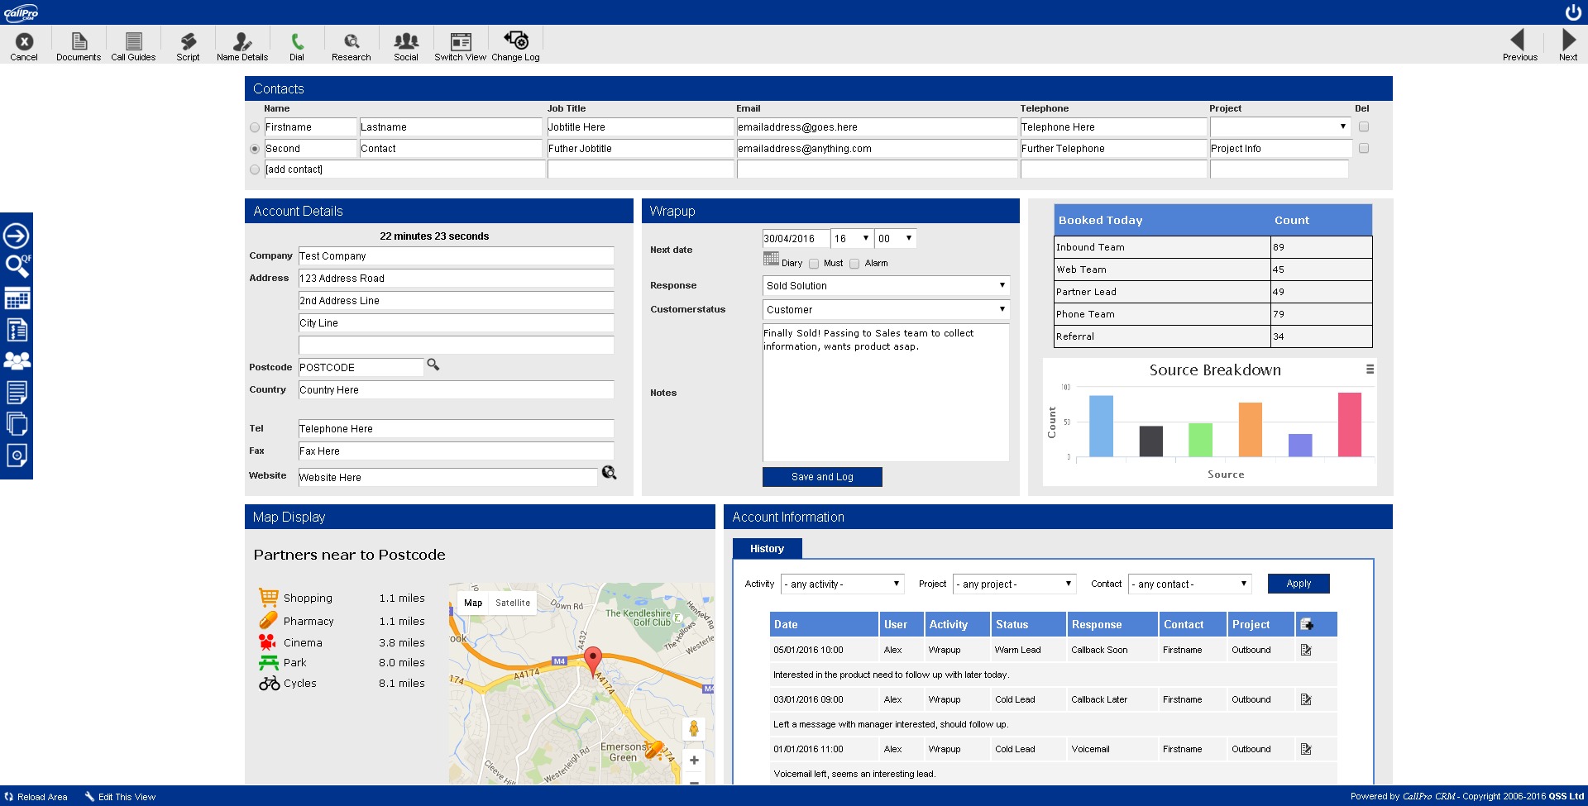Open the any activity filter dropdown
The image size is (1588, 806).
843,584
